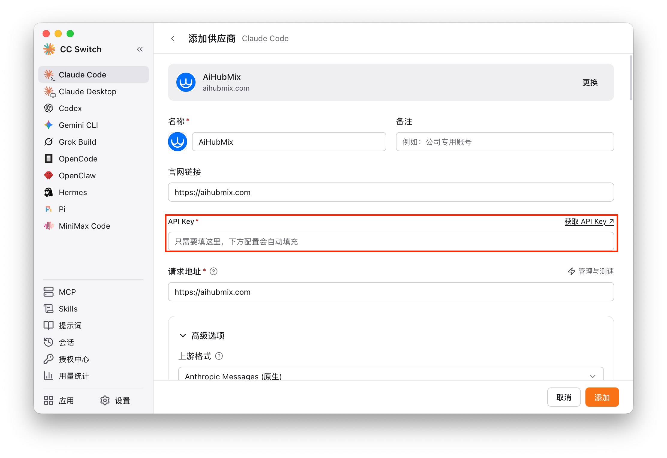667x458 pixels.
Task: Click 更换 to change provider
Action: click(x=590, y=83)
